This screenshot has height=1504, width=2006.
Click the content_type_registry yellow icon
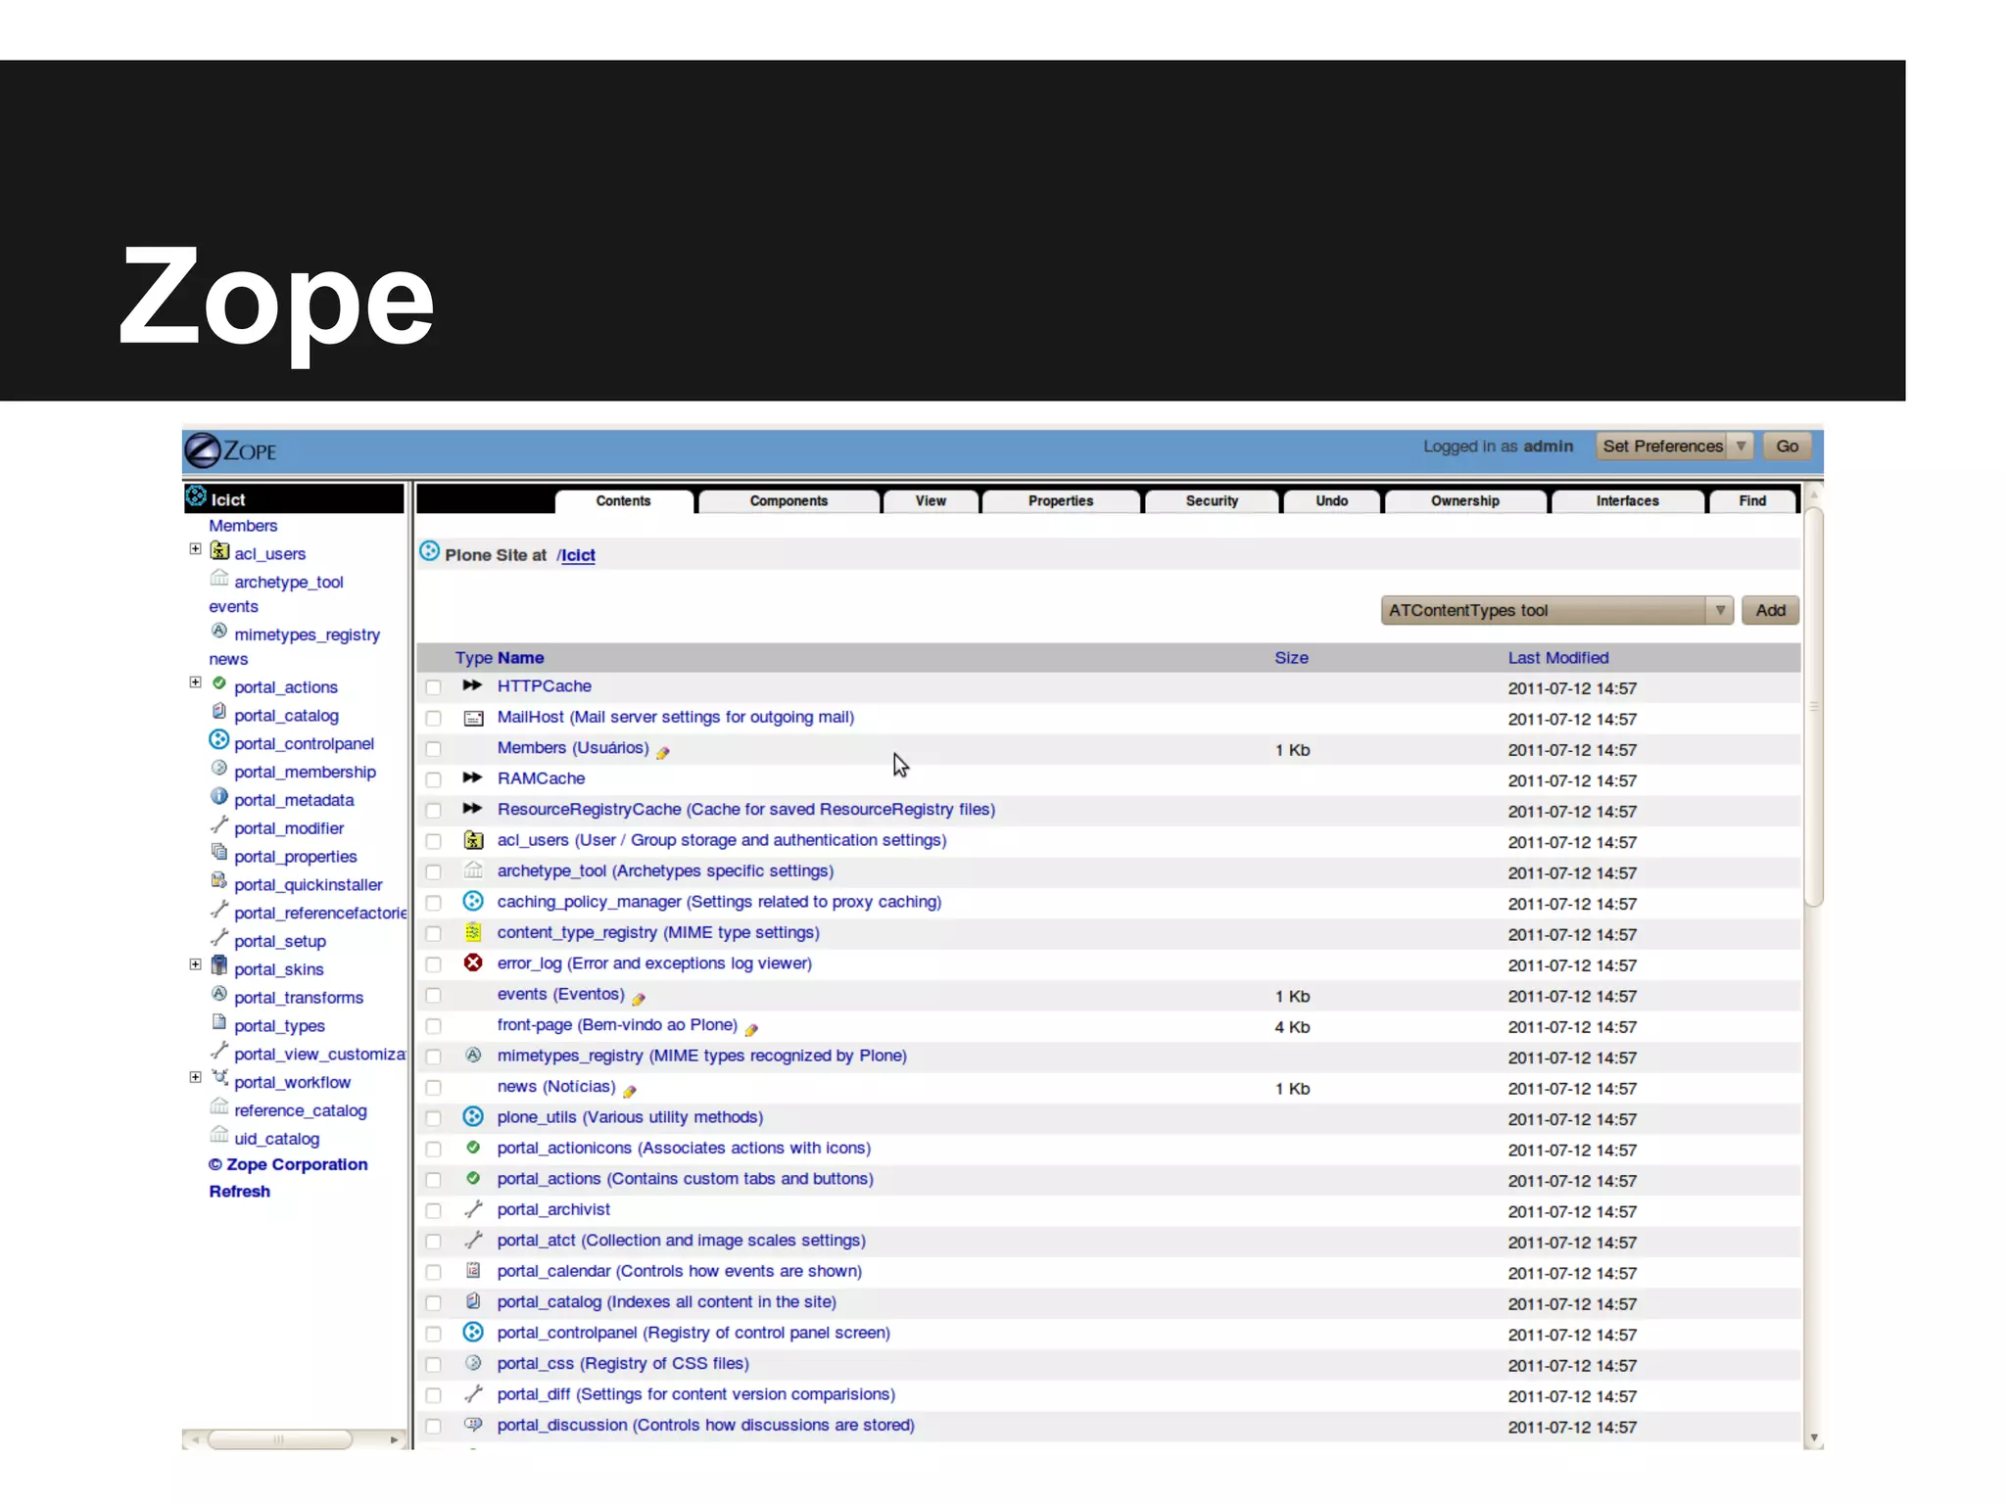[473, 932]
